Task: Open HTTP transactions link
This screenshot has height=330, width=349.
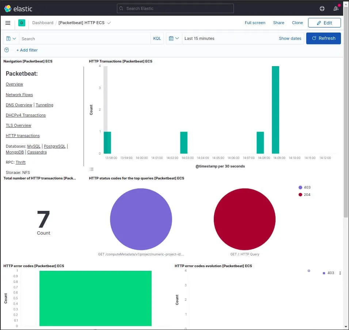Action: pyautogui.click(x=23, y=136)
